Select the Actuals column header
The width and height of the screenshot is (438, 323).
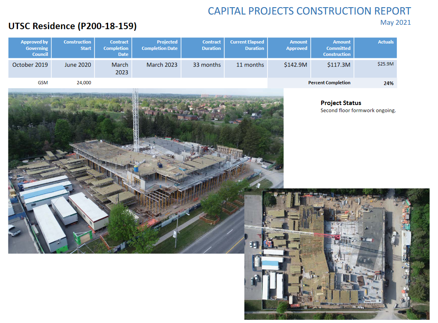(x=376, y=48)
